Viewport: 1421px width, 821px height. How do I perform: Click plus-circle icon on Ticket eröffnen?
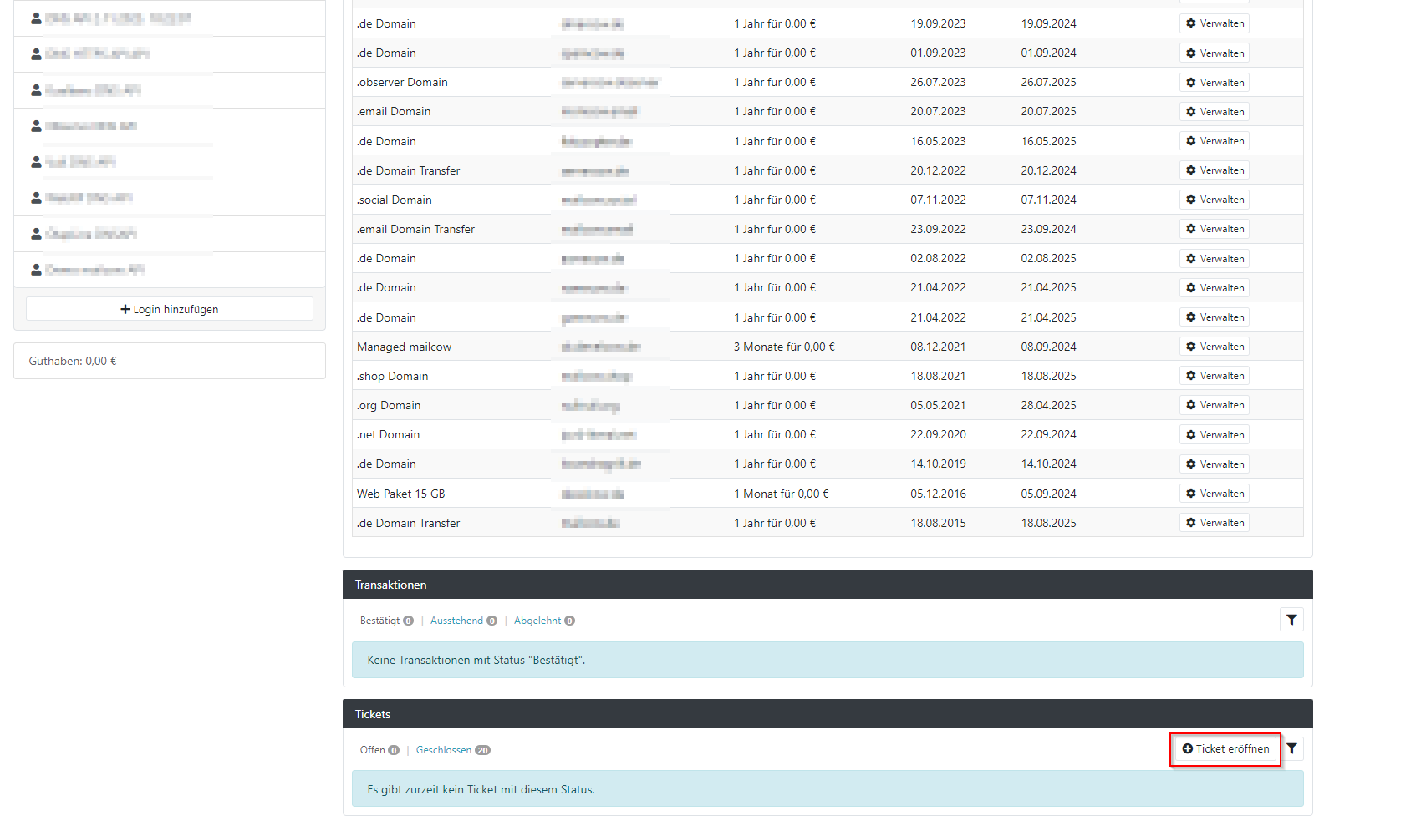(x=1187, y=749)
